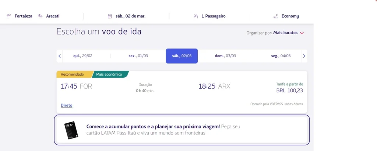Click the cabin seat icon beside Economy
Viewport: 377px width, 151px height.
(276, 16)
